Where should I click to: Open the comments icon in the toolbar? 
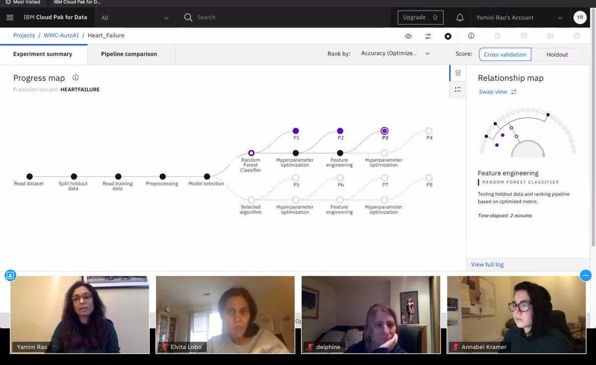524,36
